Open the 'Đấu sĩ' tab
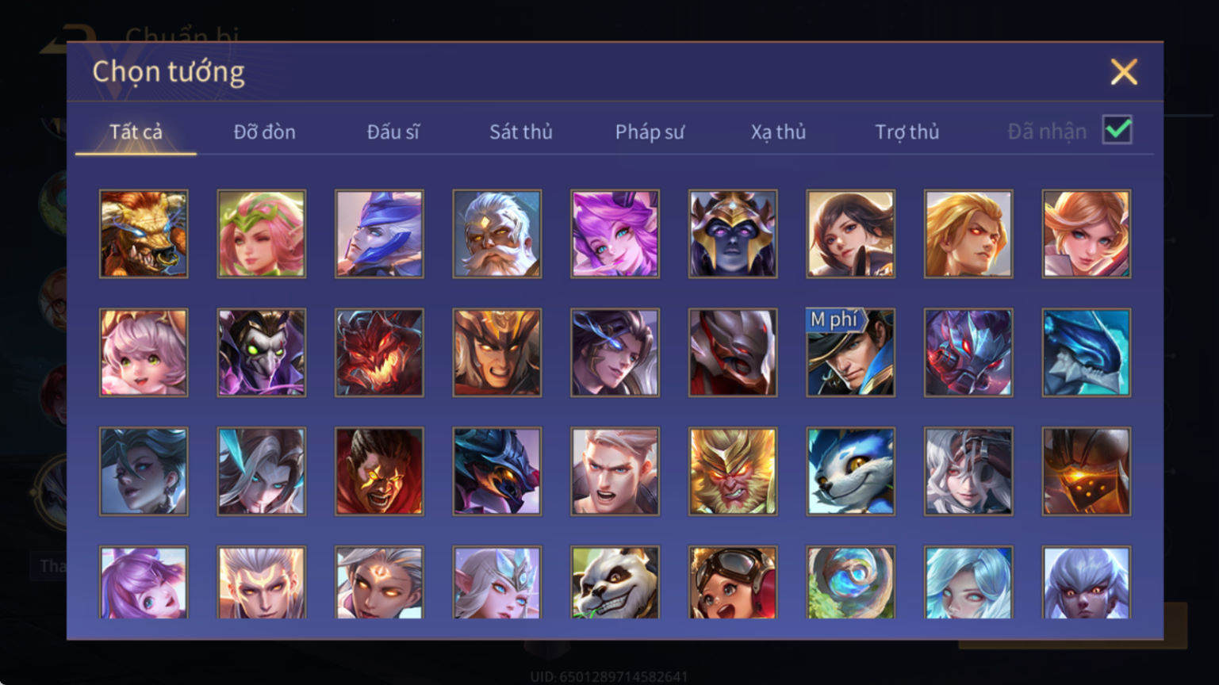Viewport: 1219px width, 685px height. [x=393, y=132]
